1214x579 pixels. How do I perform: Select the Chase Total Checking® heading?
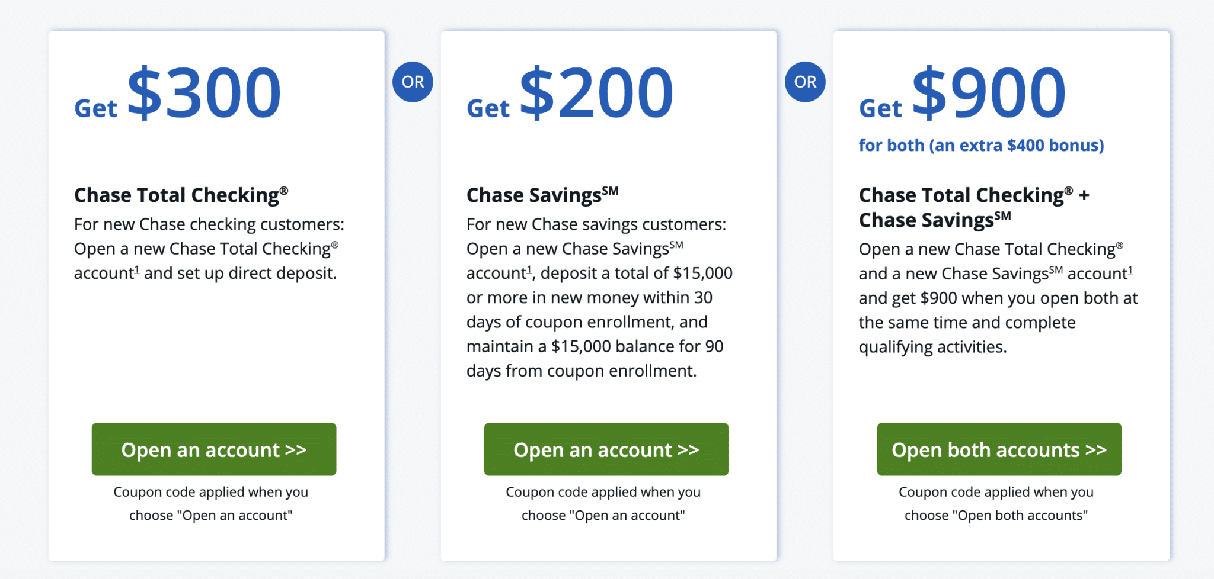click(x=180, y=194)
